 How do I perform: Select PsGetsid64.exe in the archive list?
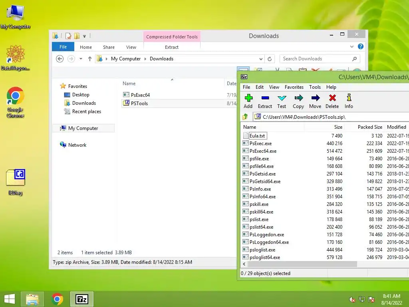pyautogui.click(x=265, y=181)
